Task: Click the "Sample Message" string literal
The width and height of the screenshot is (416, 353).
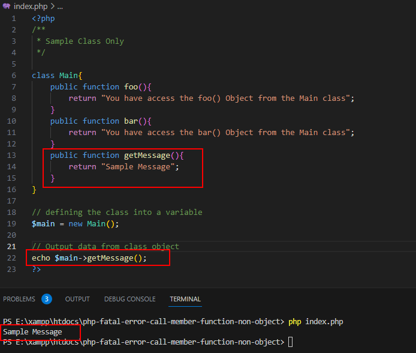Action: (138, 167)
